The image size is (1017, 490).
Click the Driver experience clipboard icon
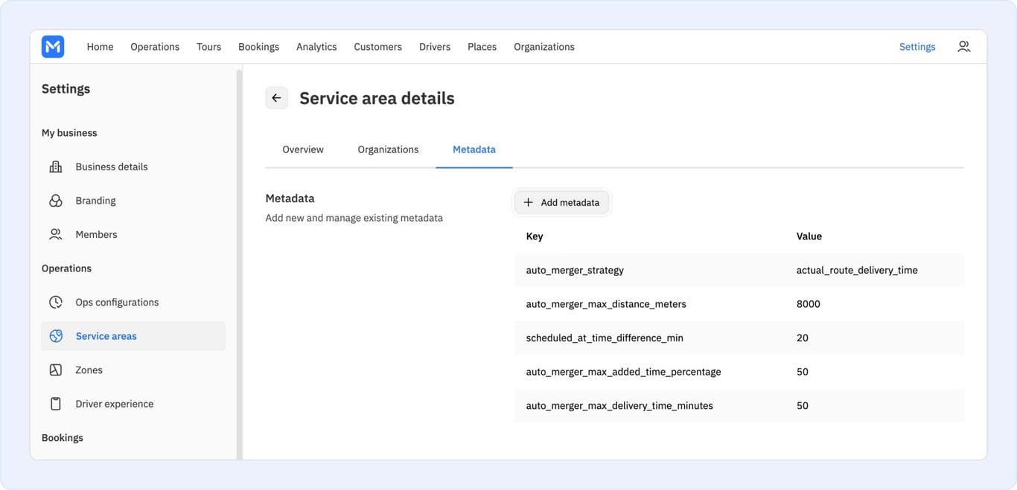point(56,404)
